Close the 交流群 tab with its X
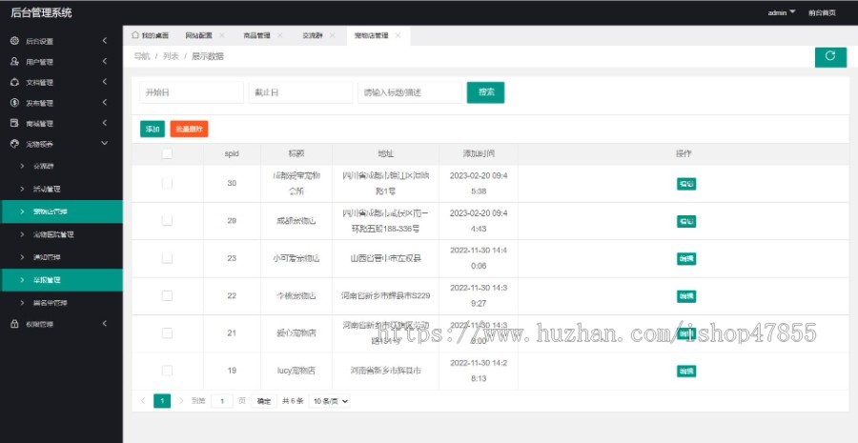This screenshot has height=443, width=858. (x=332, y=35)
